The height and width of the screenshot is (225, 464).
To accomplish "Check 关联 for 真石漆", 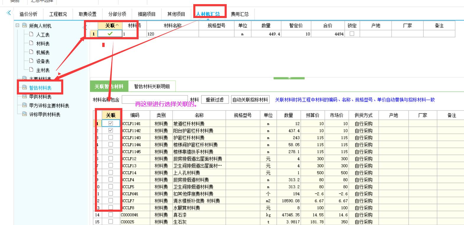I will click(x=111, y=214).
